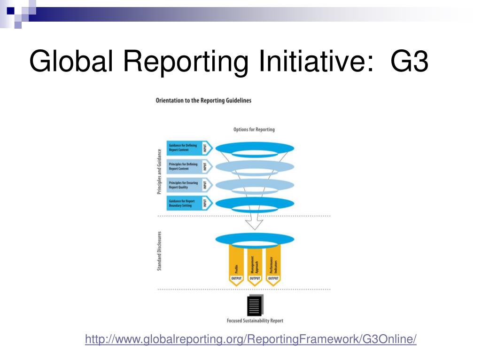Click the INPUT arrow beside Guidance for Defining Report Content
The height and width of the screenshot is (361, 481).
207,148
